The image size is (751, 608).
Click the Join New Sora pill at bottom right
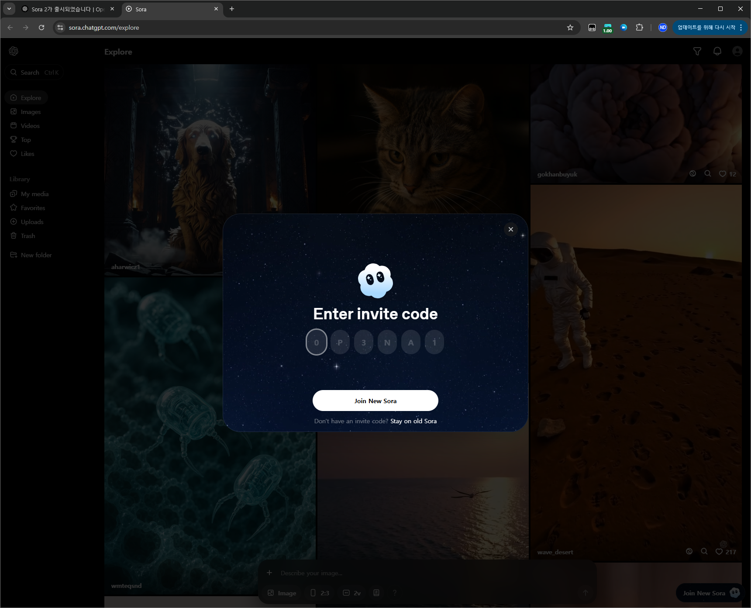[x=709, y=593]
